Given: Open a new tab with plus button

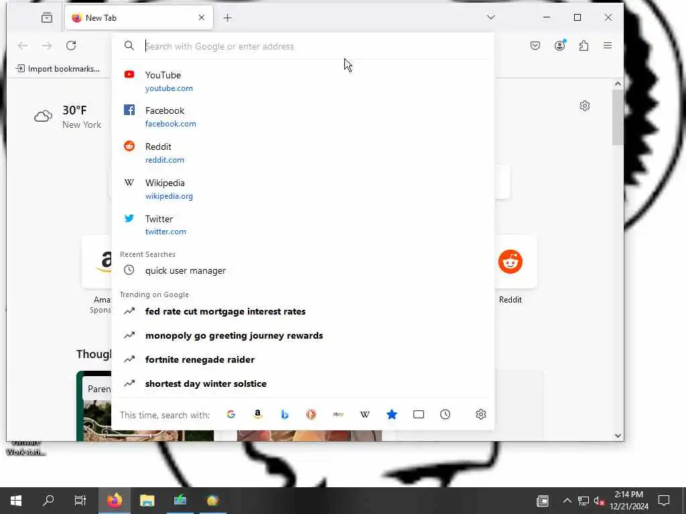Looking at the screenshot, I should pos(227,18).
